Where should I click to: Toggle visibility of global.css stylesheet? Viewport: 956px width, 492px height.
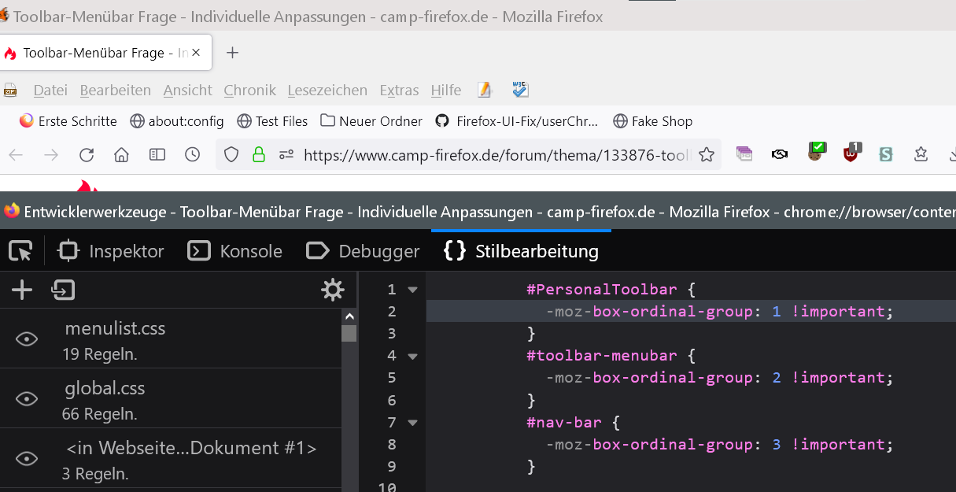click(27, 399)
